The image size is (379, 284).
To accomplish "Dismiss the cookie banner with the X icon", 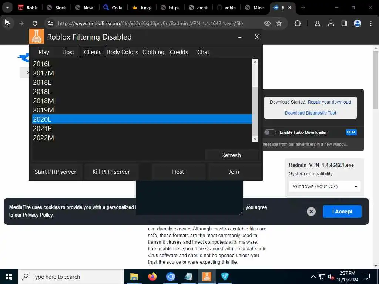I will point(311,212).
